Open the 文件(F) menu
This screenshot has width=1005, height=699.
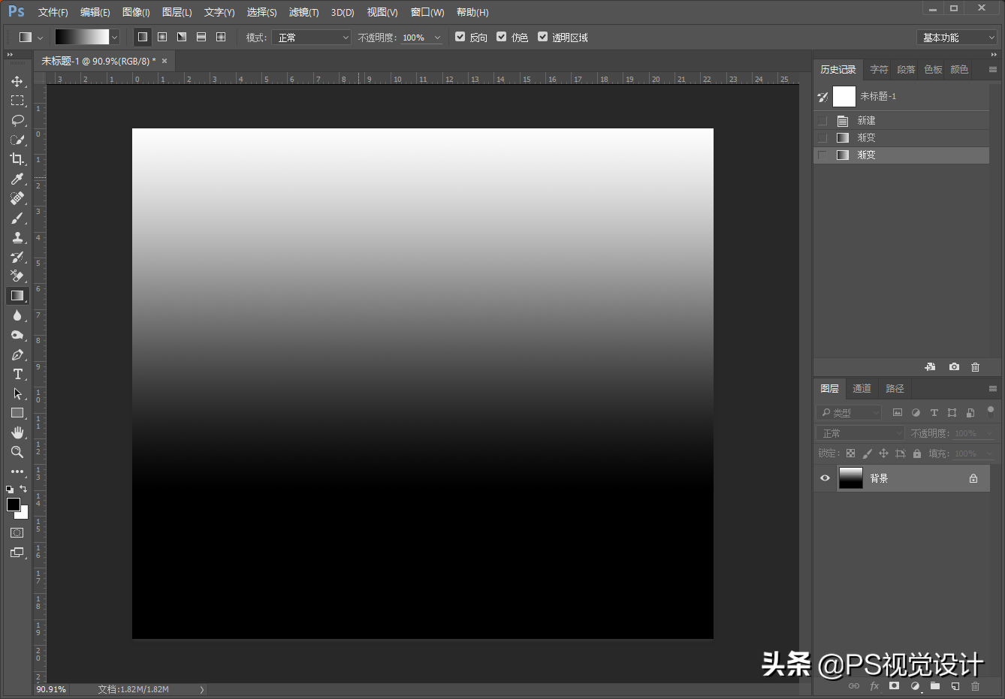[53, 12]
